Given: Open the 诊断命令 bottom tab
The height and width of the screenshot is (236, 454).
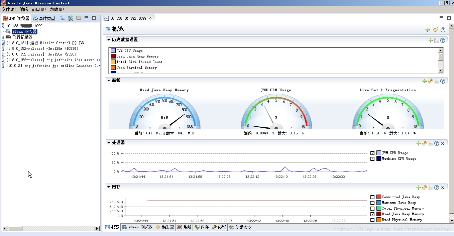Looking at the screenshot, I should click(240, 227).
